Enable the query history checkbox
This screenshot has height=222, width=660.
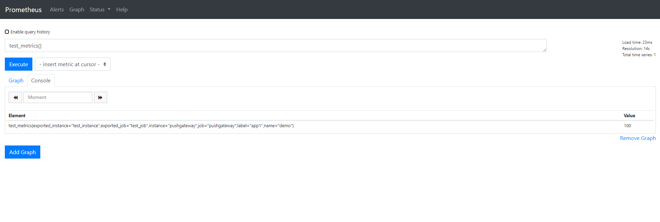[7, 32]
